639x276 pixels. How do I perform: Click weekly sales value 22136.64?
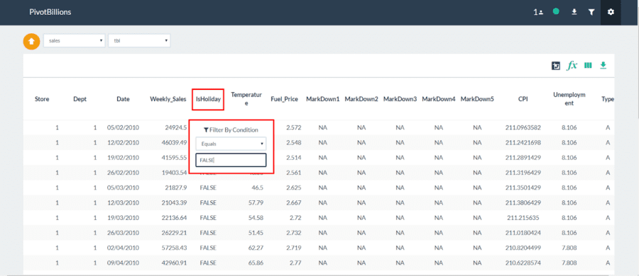174,218
